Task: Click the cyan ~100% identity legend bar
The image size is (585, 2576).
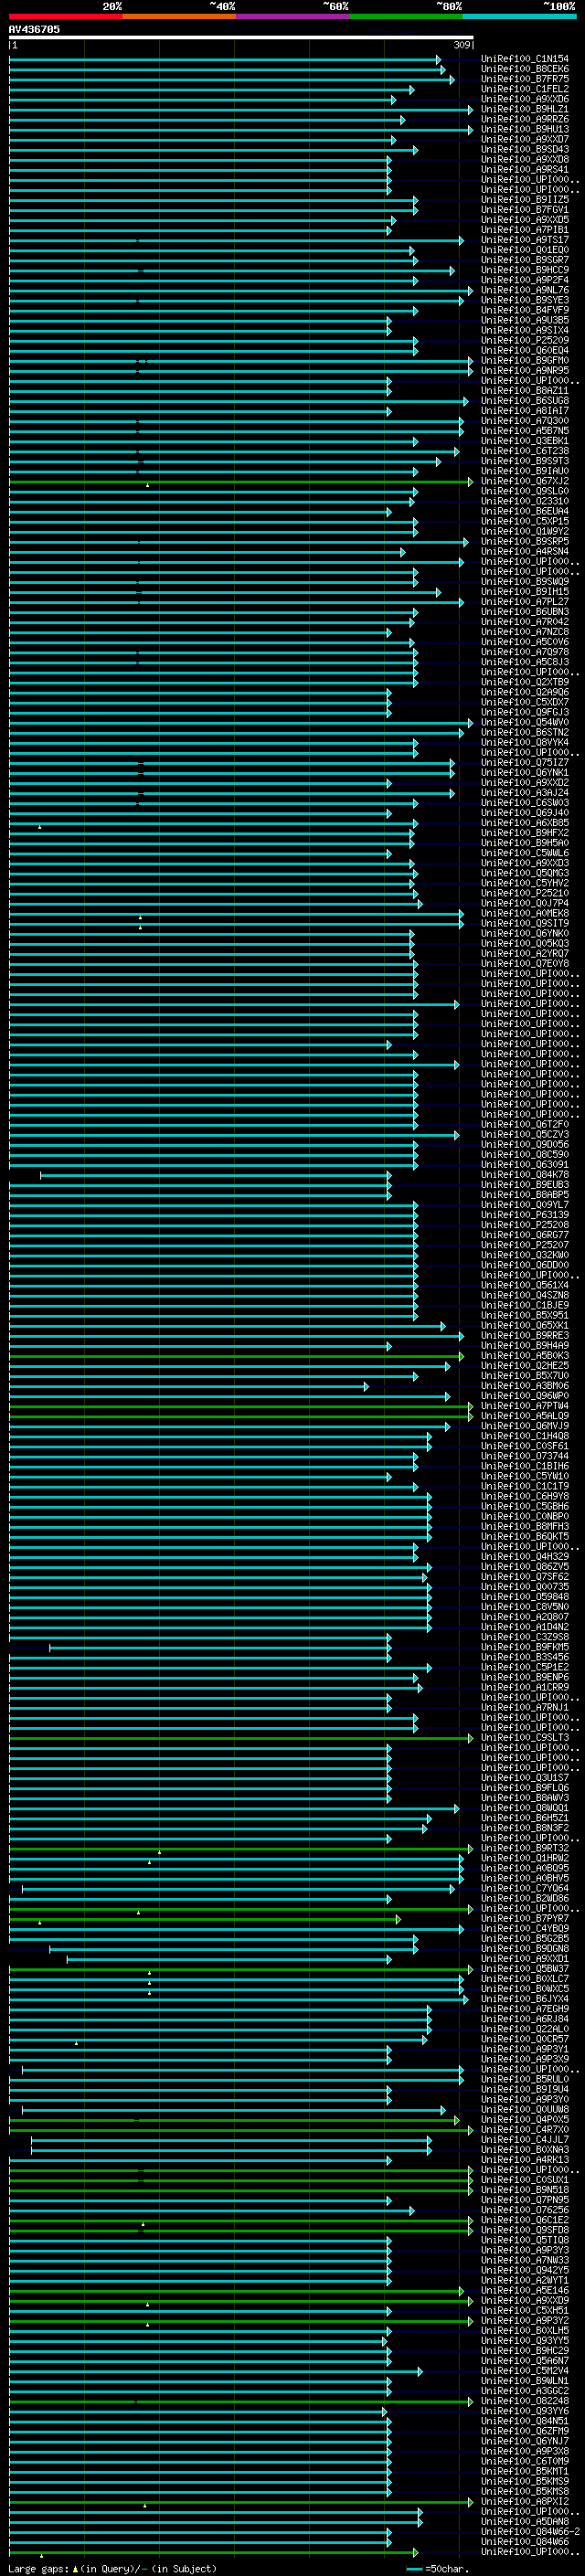Action: (x=519, y=16)
